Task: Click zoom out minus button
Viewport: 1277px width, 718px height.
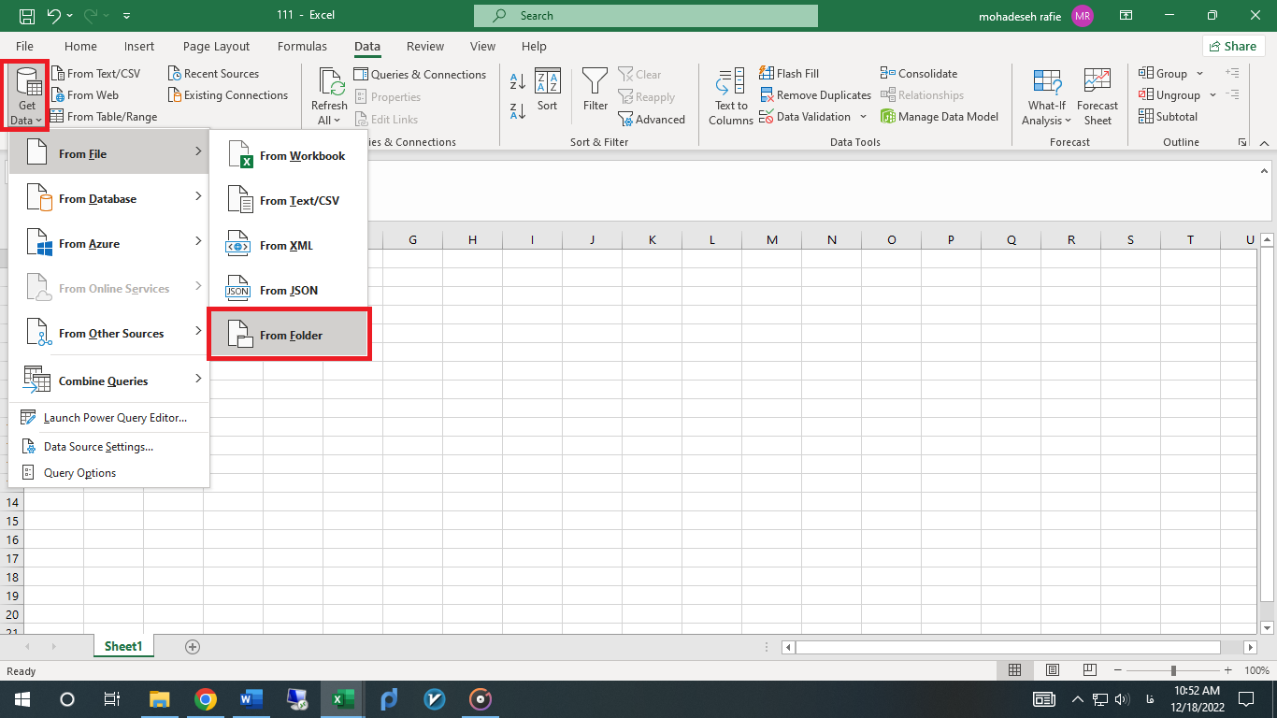Action: pyautogui.click(x=1116, y=670)
